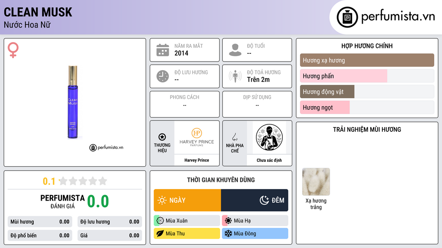Click the 0.1 user rating number
Viewport: 442px width, 248px height.
[x=49, y=181]
